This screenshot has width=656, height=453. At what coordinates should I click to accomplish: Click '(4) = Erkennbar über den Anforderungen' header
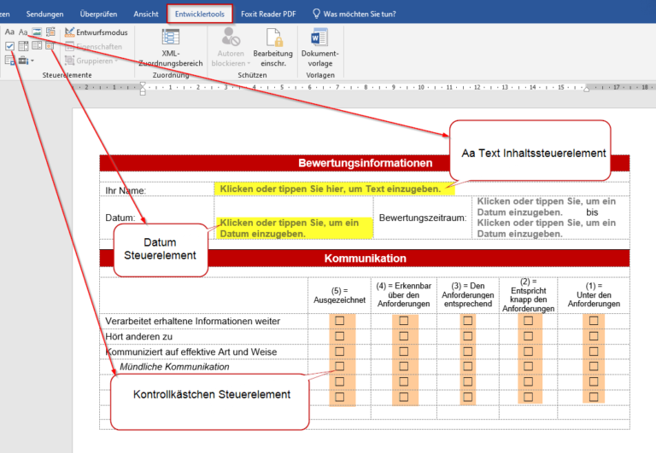[x=403, y=294]
